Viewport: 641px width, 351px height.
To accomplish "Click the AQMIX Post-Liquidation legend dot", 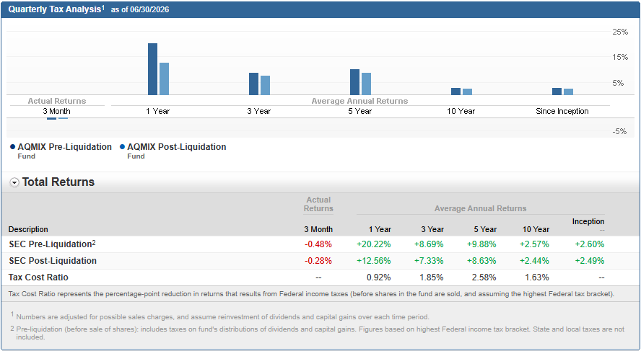I will point(122,147).
